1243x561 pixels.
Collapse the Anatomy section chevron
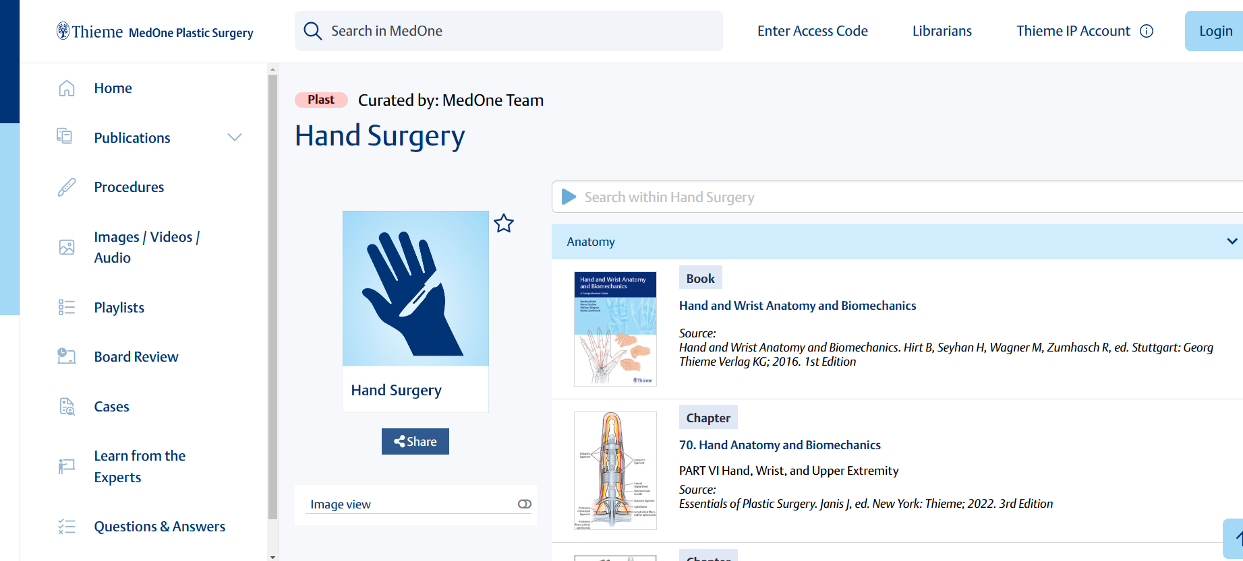(x=1232, y=241)
